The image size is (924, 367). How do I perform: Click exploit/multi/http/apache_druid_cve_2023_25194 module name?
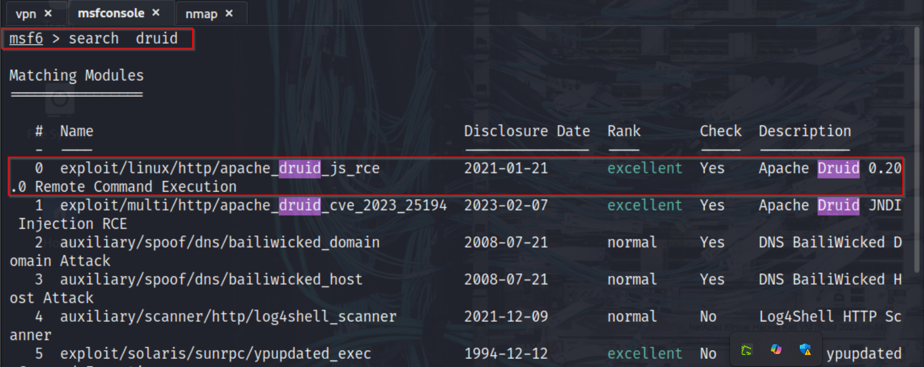tap(254, 205)
